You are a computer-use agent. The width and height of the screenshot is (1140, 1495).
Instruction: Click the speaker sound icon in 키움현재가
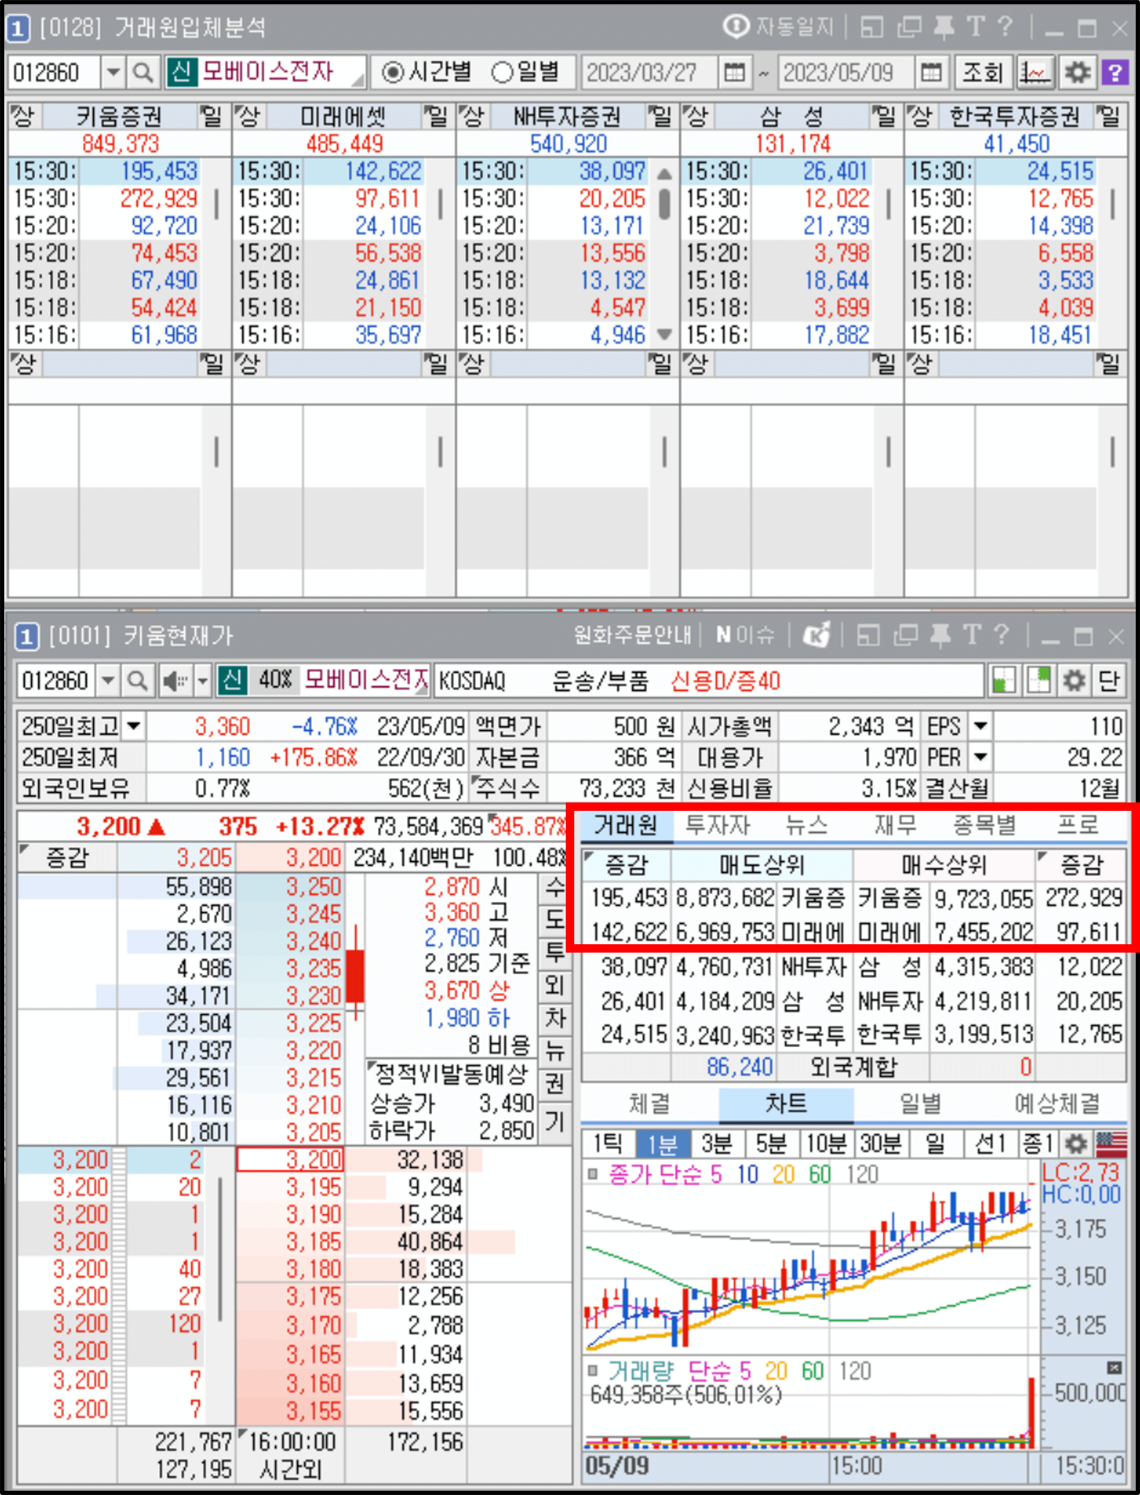click(x=174, y=681)
